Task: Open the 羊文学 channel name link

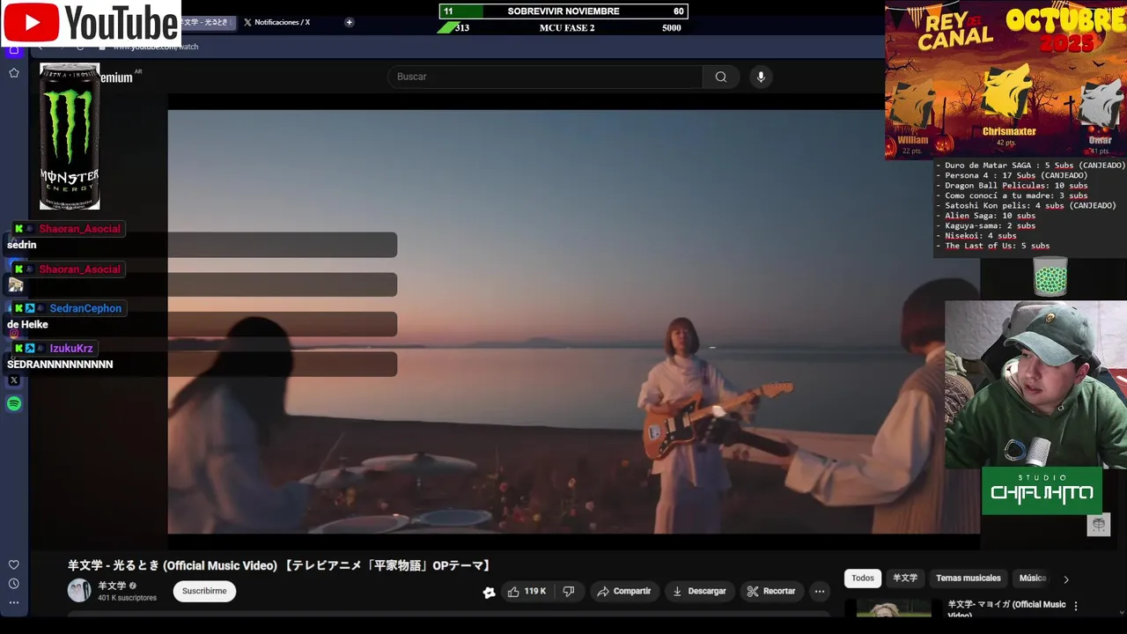Action: click(112, 586)
